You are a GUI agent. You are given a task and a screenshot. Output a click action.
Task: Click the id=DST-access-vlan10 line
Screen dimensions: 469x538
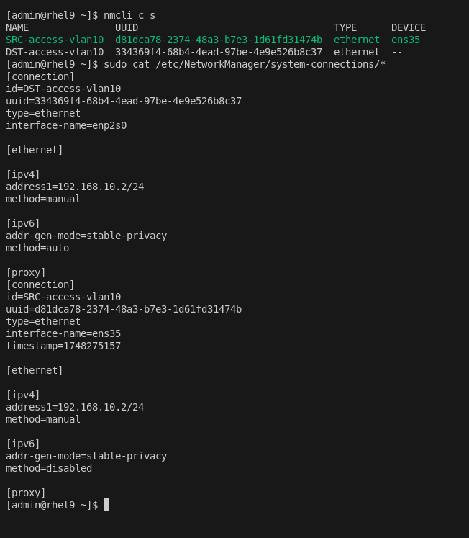[x=63, y=89]
